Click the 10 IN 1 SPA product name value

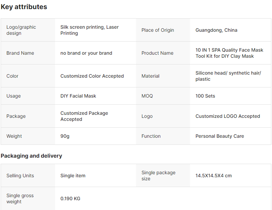229,53
